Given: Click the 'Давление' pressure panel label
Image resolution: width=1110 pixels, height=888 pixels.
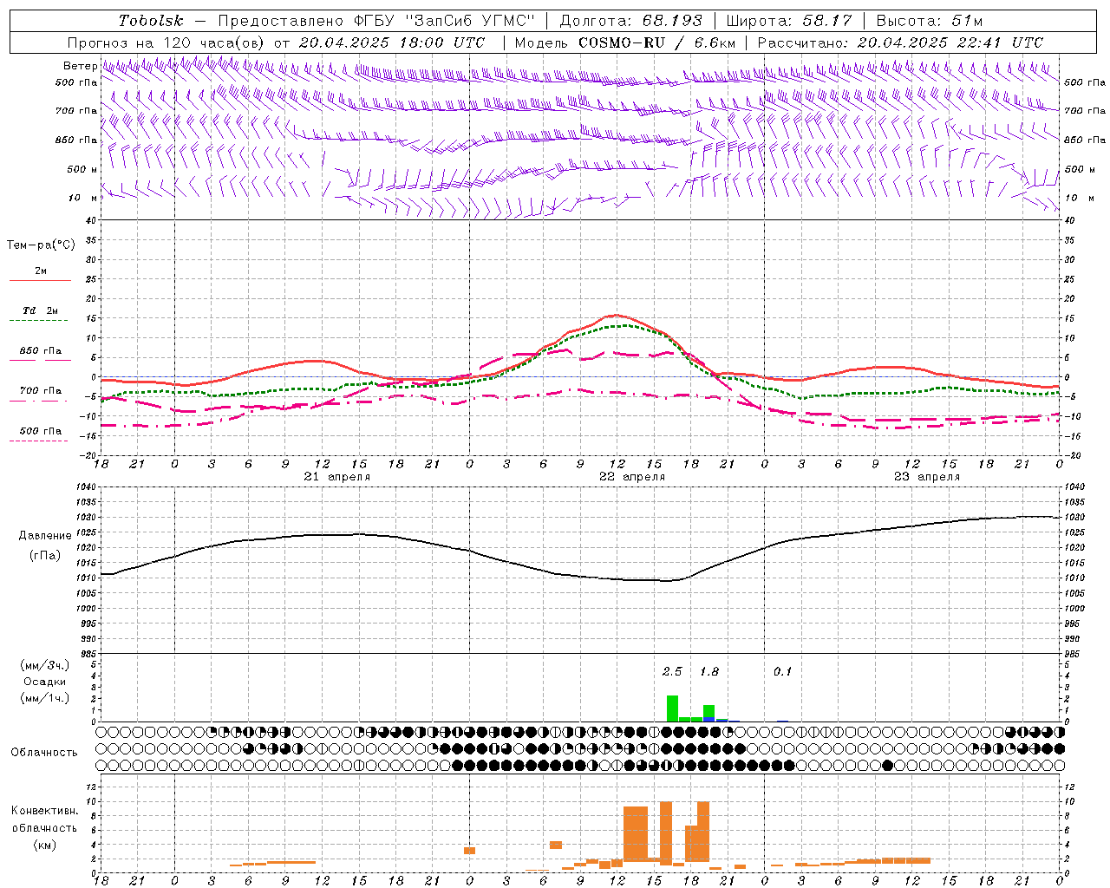Looking at the screenshot, I should [45, 535].
